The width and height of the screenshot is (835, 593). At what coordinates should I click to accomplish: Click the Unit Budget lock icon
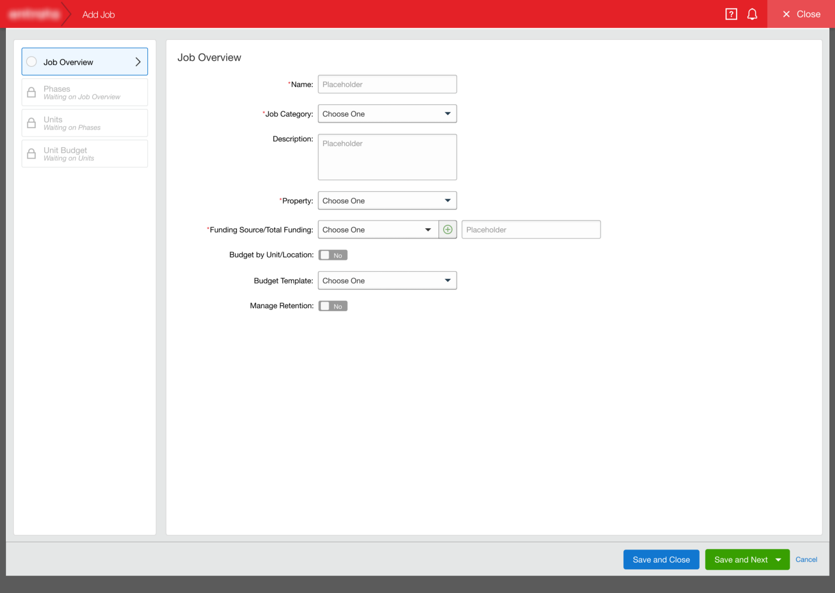pos(32,154)
